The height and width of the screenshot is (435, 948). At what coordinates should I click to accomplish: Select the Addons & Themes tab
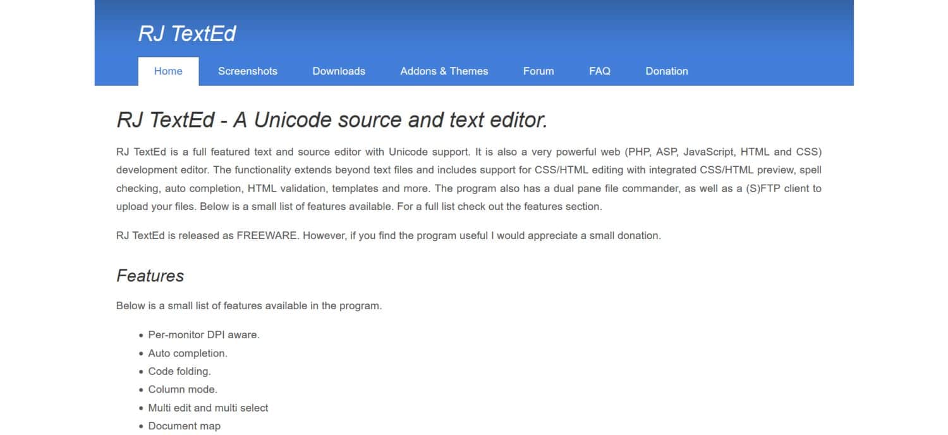(x=444, y=71)
